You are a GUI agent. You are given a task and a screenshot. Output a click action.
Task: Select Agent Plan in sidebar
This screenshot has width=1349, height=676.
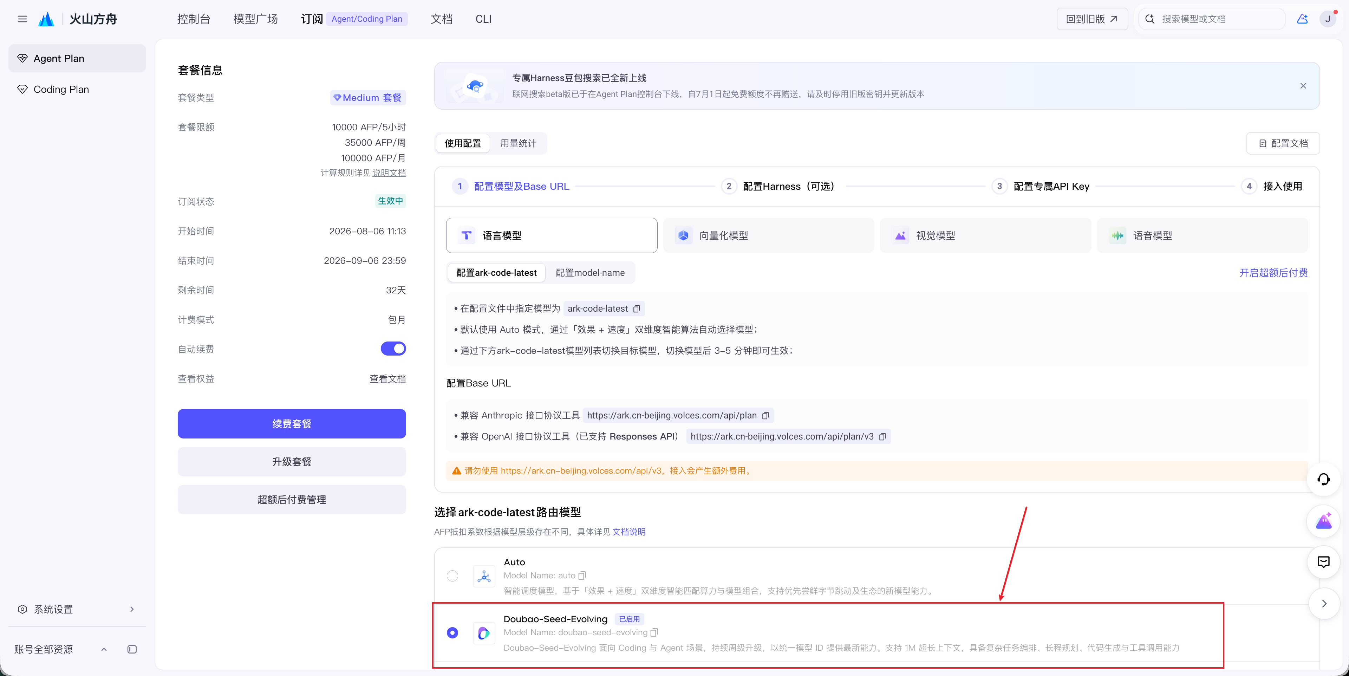77,58
